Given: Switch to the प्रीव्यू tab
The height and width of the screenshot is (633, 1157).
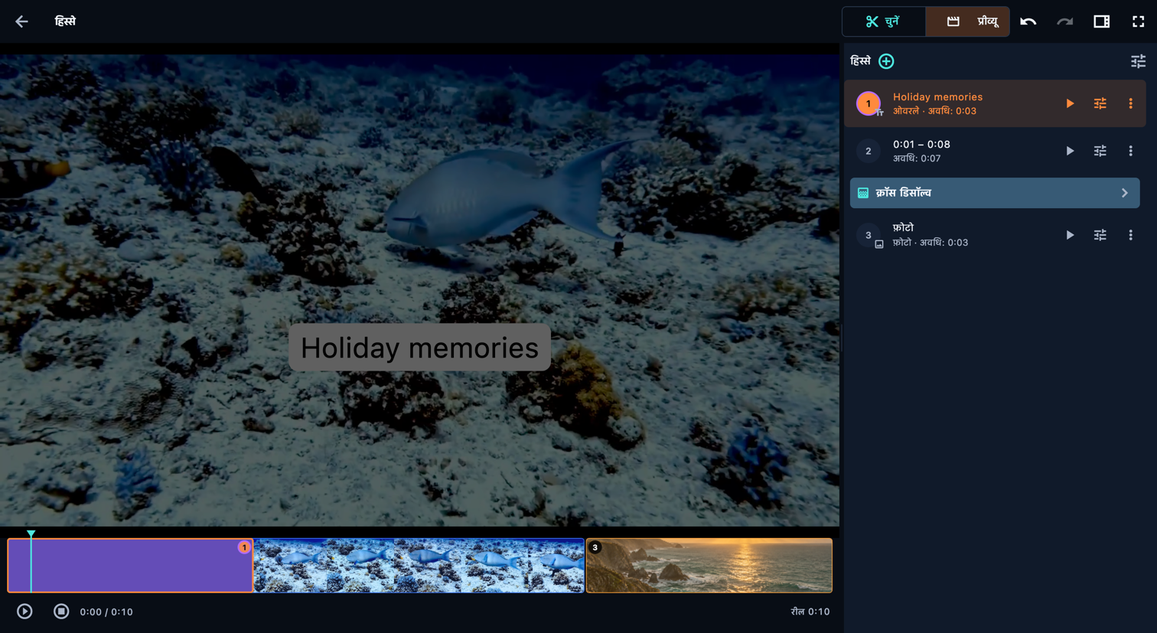Looking at the screenshot, I should [x=968, y=21].
